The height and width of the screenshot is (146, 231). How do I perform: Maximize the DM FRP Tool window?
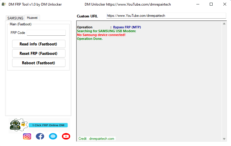point(211,4)
